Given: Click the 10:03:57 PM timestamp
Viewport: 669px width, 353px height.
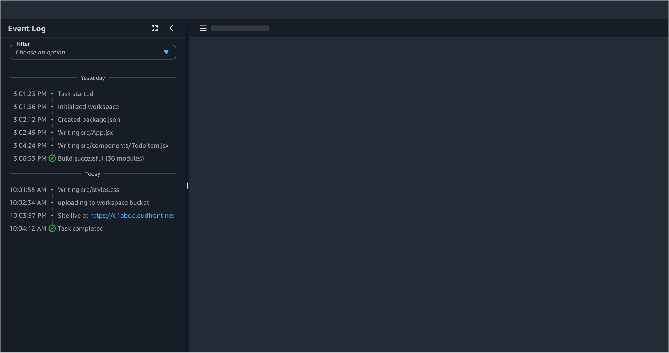Looking at the screenshot, I should point(28,216).
